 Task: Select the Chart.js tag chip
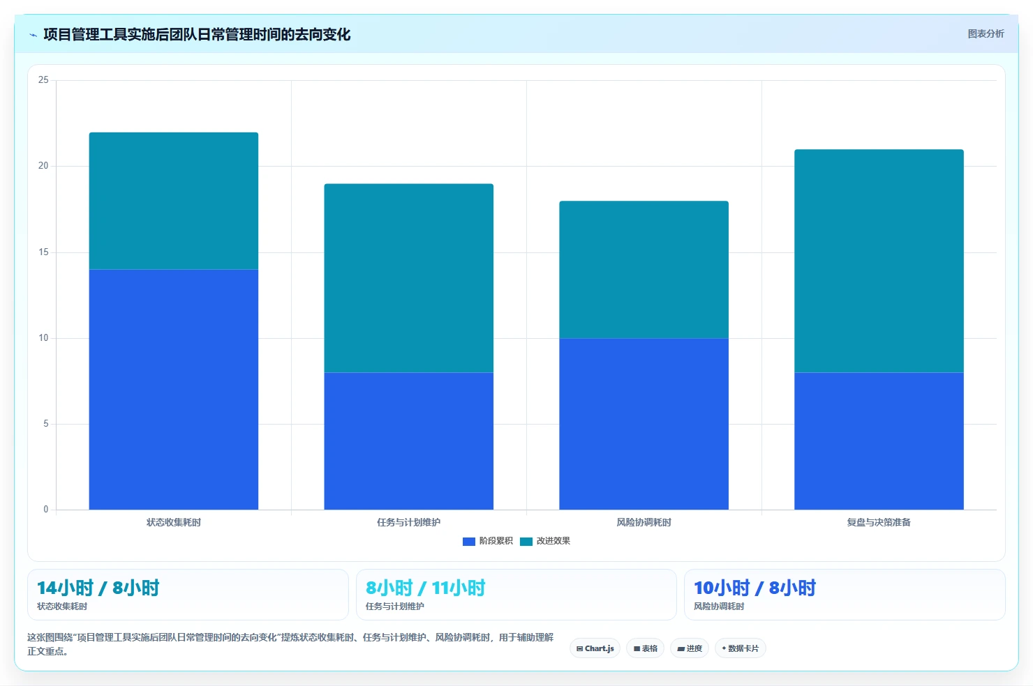(595, 648)
